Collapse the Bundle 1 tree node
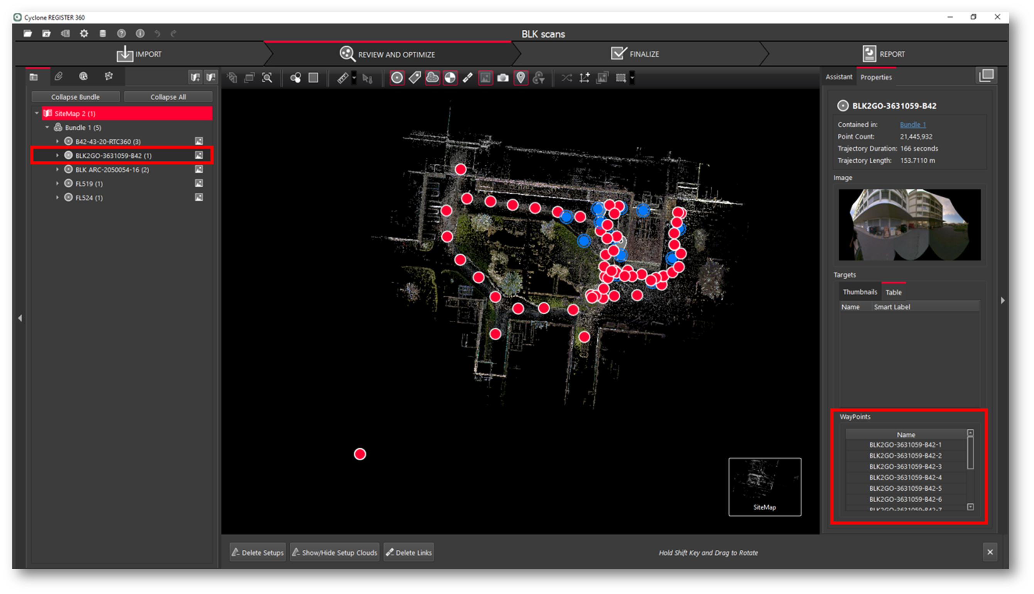Viewport: 1034px width, 594px height. tap(47, 127)
